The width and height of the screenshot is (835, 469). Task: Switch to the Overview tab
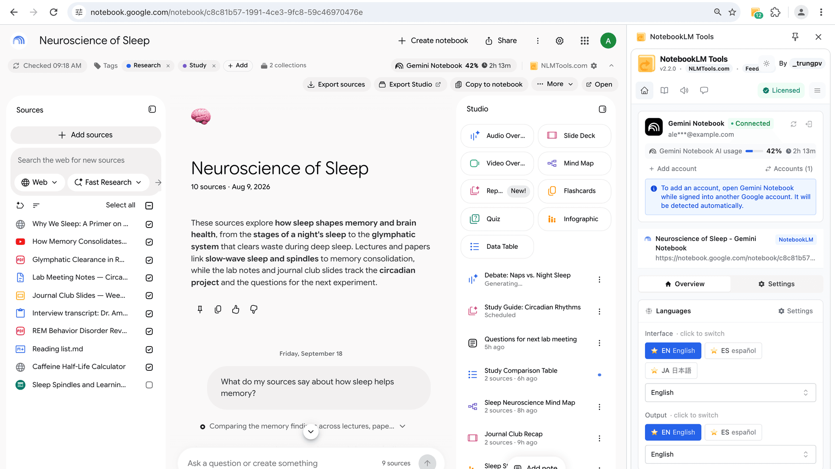(x=685, y=284)
